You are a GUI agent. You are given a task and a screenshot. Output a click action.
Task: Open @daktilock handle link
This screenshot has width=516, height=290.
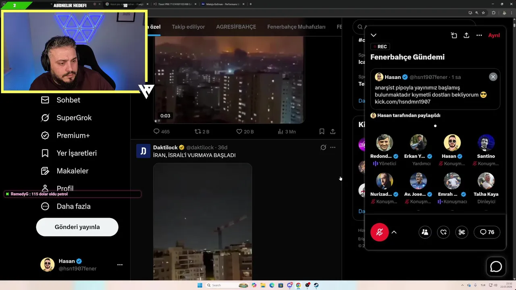click(200, 147)
